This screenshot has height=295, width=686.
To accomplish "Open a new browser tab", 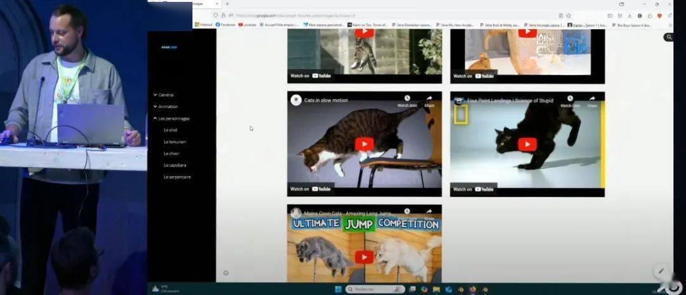I will (227, 4).
